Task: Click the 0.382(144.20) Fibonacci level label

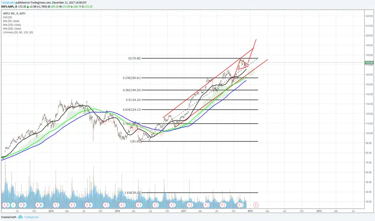Action: click(132, 90)
